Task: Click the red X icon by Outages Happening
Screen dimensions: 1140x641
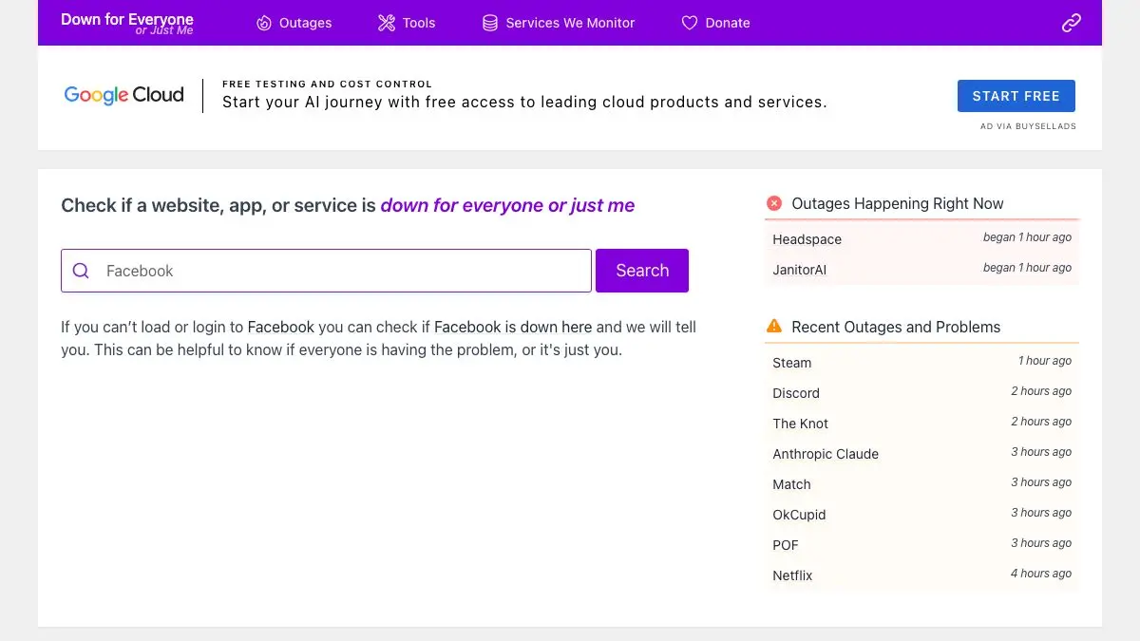Action: click(x=774, y=203)
